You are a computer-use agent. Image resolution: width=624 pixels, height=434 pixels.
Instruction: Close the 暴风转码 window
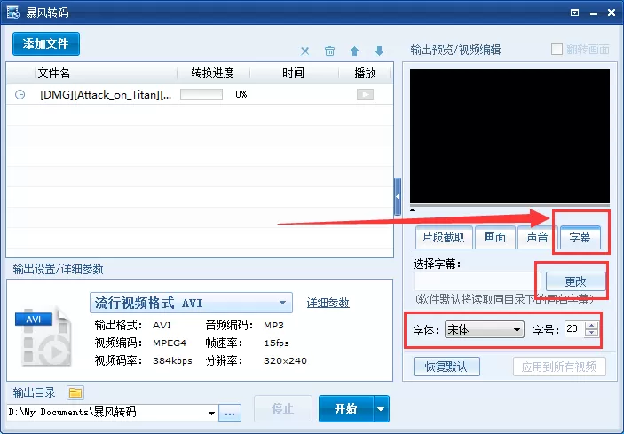click(x=612, y=12)
